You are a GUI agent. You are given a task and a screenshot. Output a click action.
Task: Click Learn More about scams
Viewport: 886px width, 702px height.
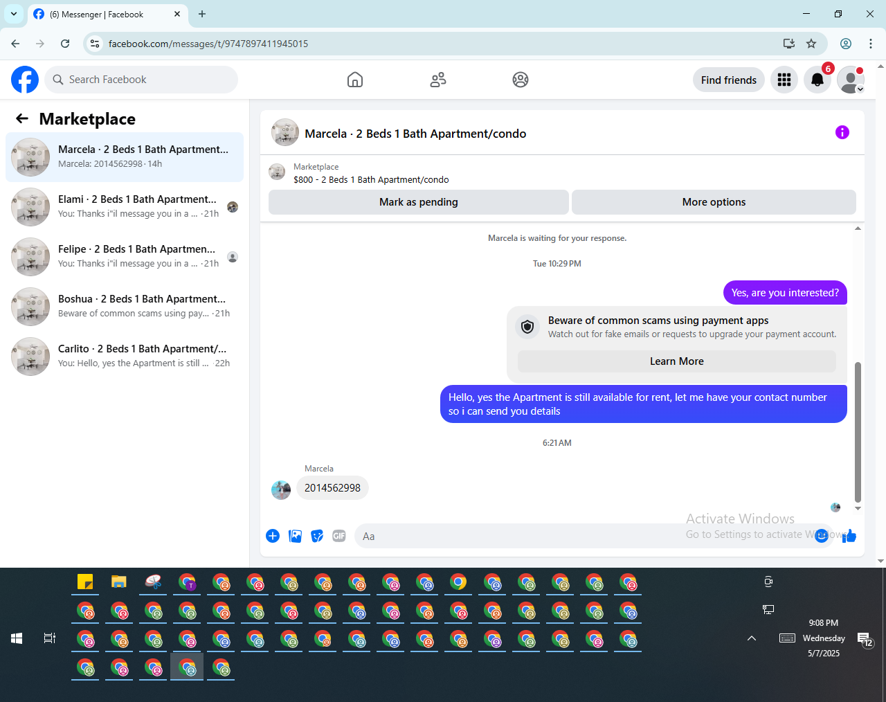[677, 361]
